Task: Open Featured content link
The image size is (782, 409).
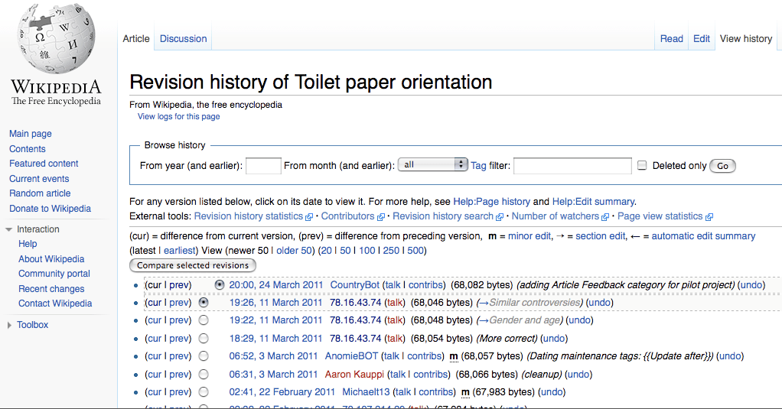Action: [x=44, y=164]
